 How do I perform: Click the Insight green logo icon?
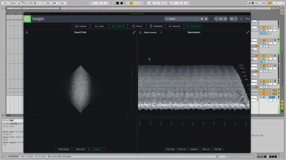click(27, 19)
